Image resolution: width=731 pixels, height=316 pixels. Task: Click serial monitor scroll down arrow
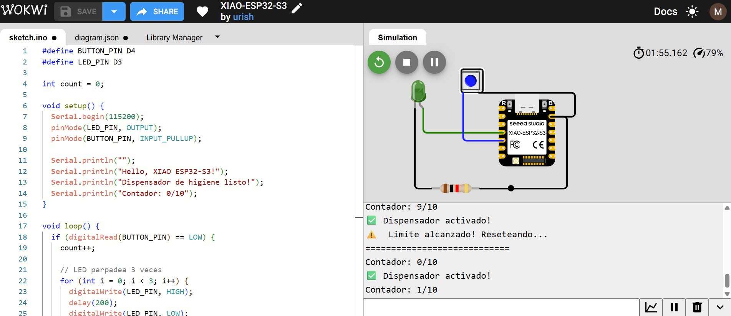coord(727,294)
